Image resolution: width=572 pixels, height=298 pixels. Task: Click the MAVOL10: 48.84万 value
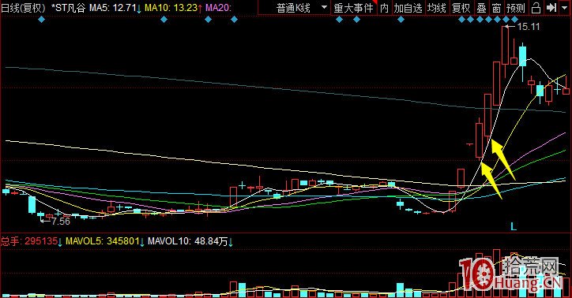[190, 241]
